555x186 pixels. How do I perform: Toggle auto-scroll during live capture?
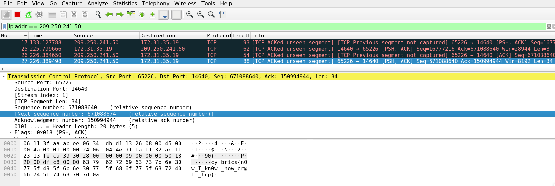163,14
